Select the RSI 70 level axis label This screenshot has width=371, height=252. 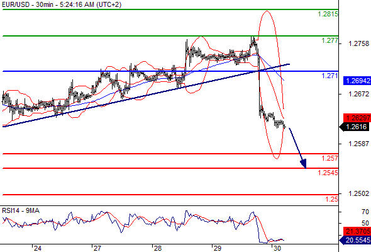365,212
